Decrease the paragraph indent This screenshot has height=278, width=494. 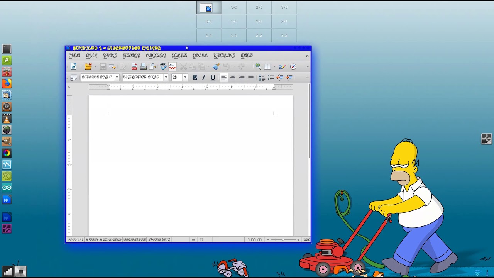click(x=280, y=78)
